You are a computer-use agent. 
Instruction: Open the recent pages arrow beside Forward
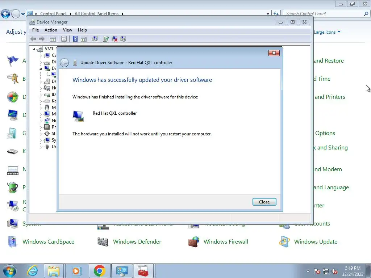[x=23, y=14]
